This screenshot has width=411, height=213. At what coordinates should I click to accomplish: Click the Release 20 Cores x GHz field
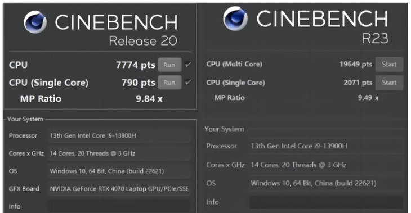click(119, 153)
